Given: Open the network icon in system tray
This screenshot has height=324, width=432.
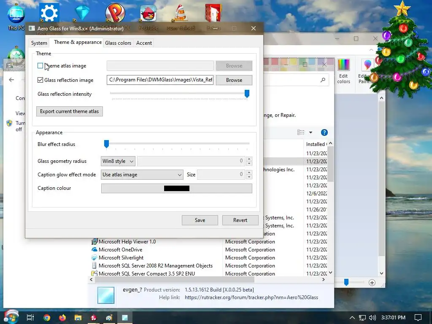Looking at the screenshot, I should (362, 318).
